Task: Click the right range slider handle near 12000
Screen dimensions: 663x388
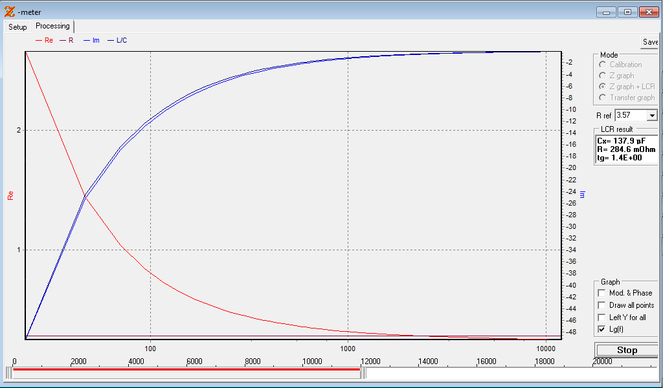Action: click(x=363, y=373)
